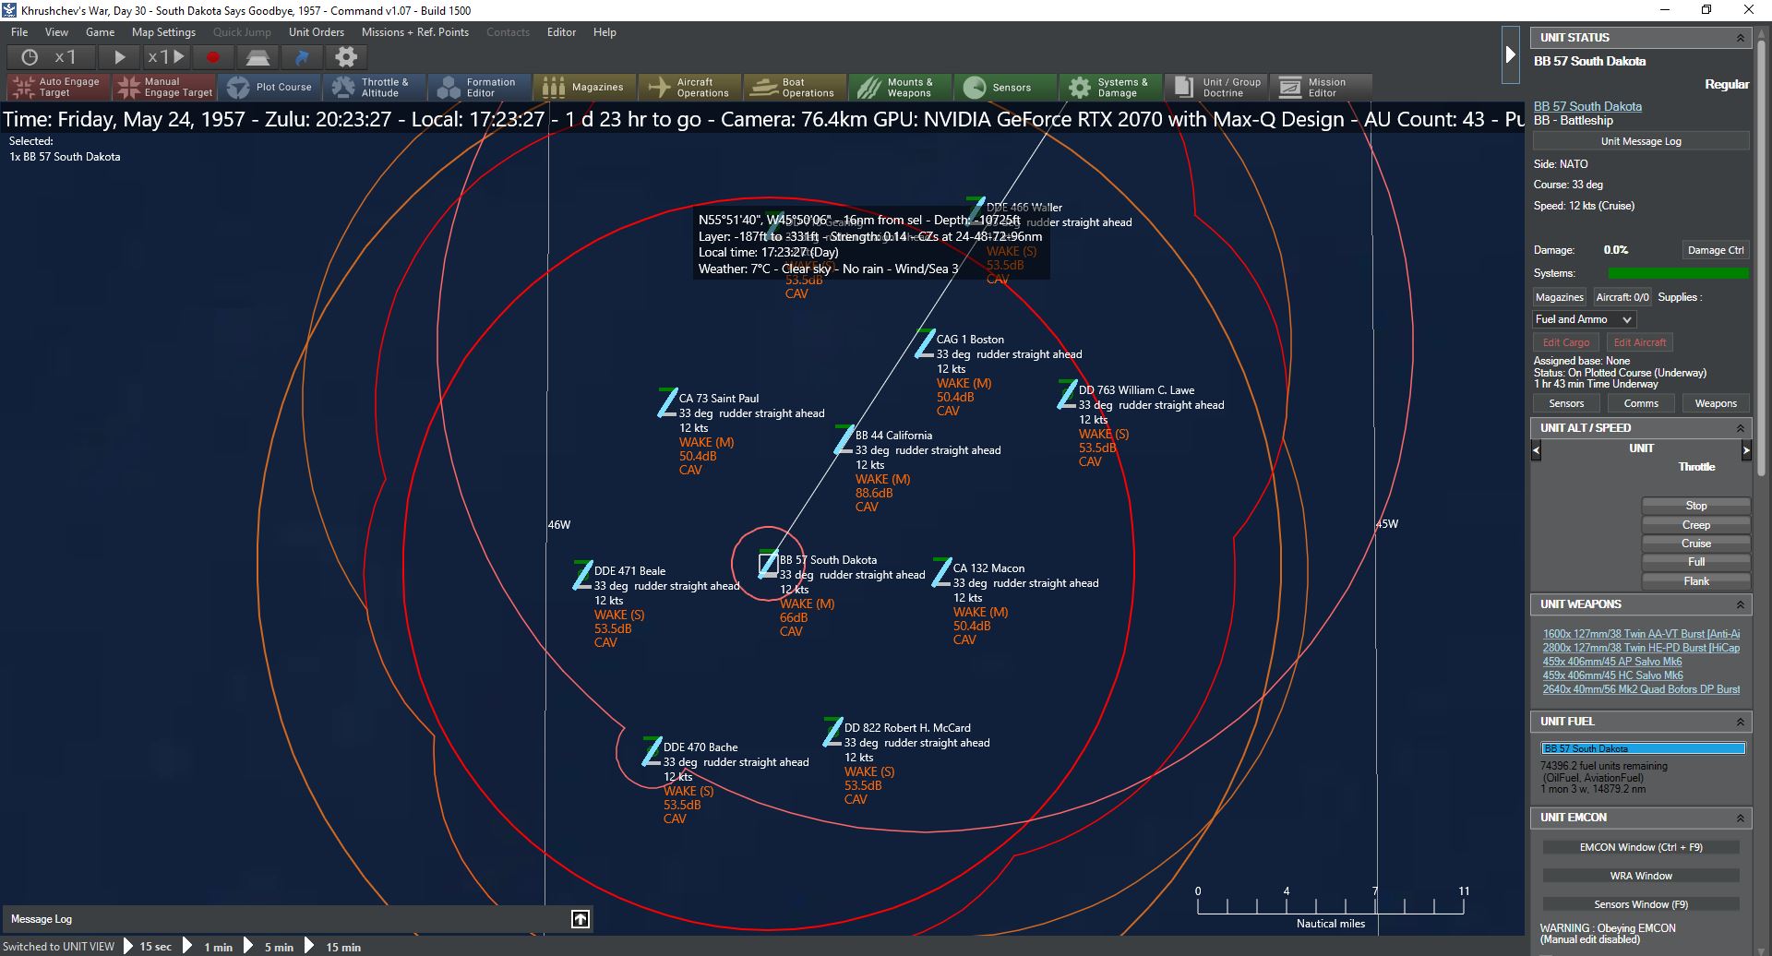This screenshot has width=1772, height=956.
Task: Open the View menu
Action: pos(56,32)
